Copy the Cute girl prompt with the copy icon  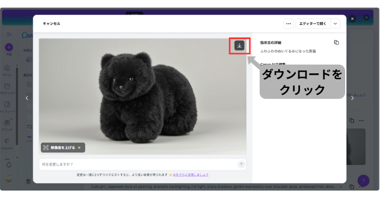pos(351,187)
